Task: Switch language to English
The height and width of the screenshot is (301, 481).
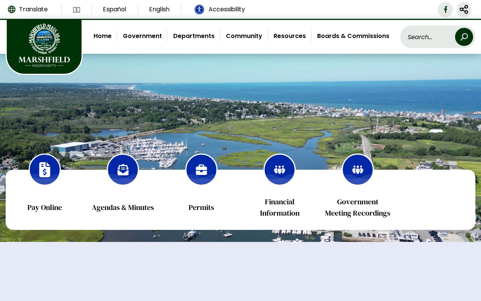Action: (x=159, y=9)
